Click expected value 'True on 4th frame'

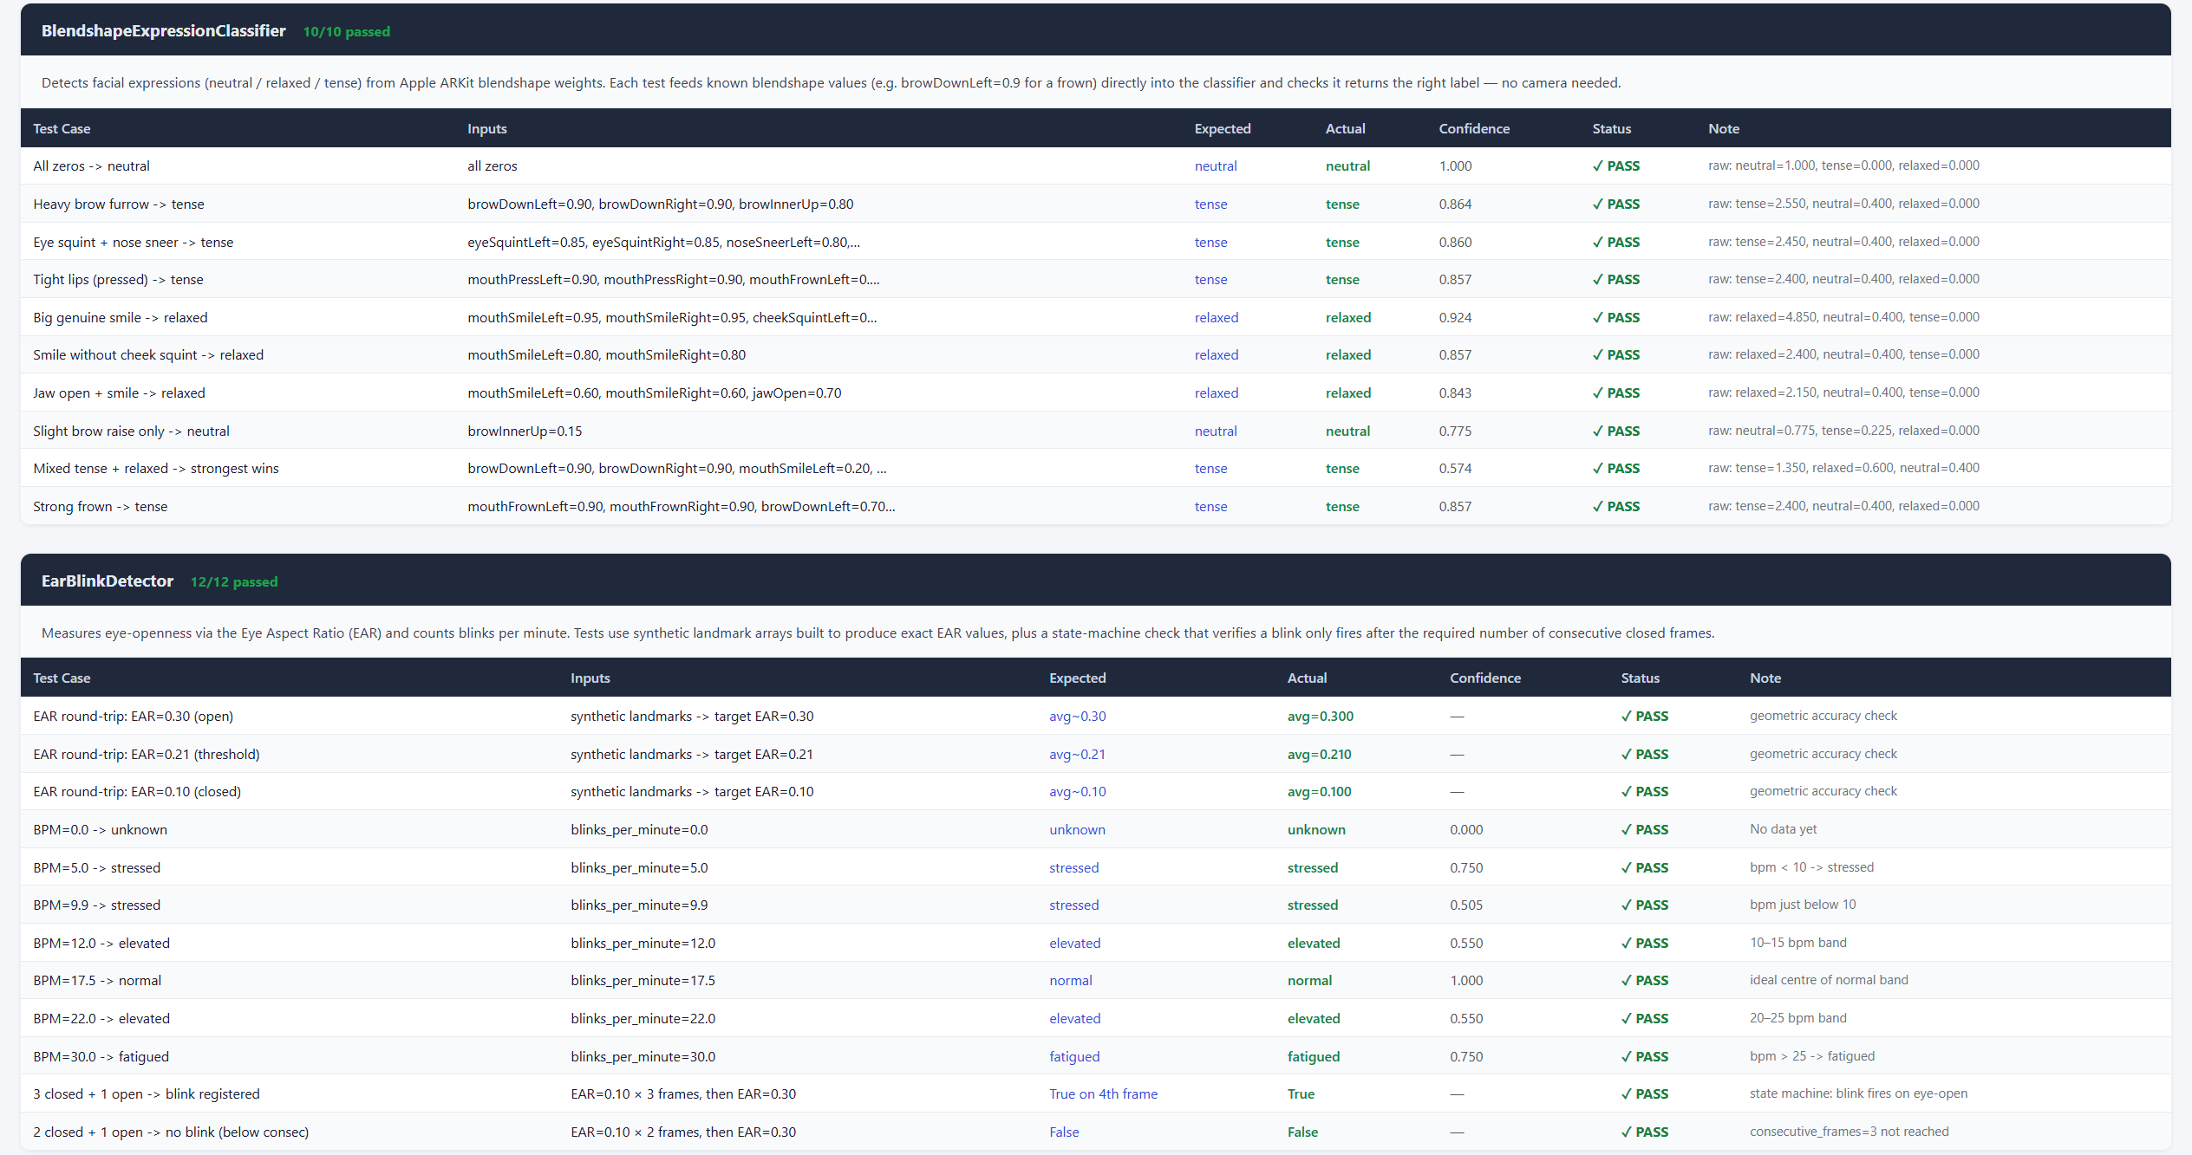coord(1103,1094)
